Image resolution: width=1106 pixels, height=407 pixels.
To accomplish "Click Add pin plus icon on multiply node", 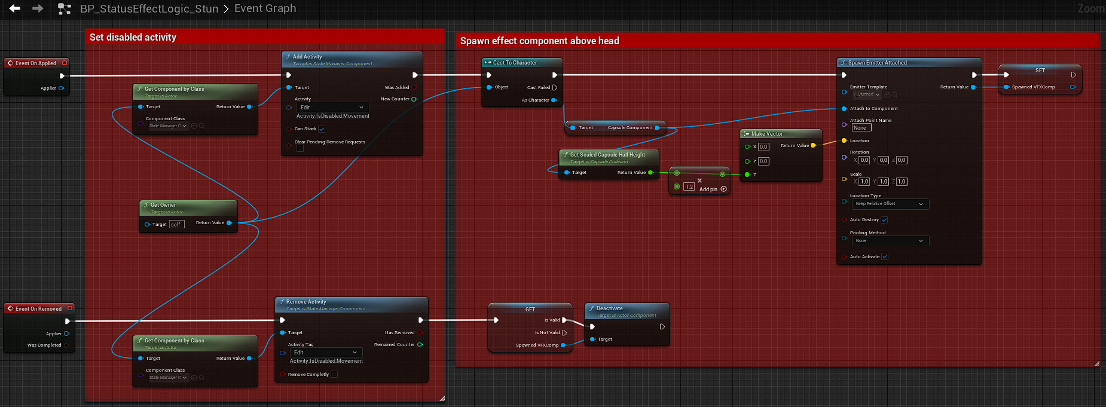I will 724,189.
